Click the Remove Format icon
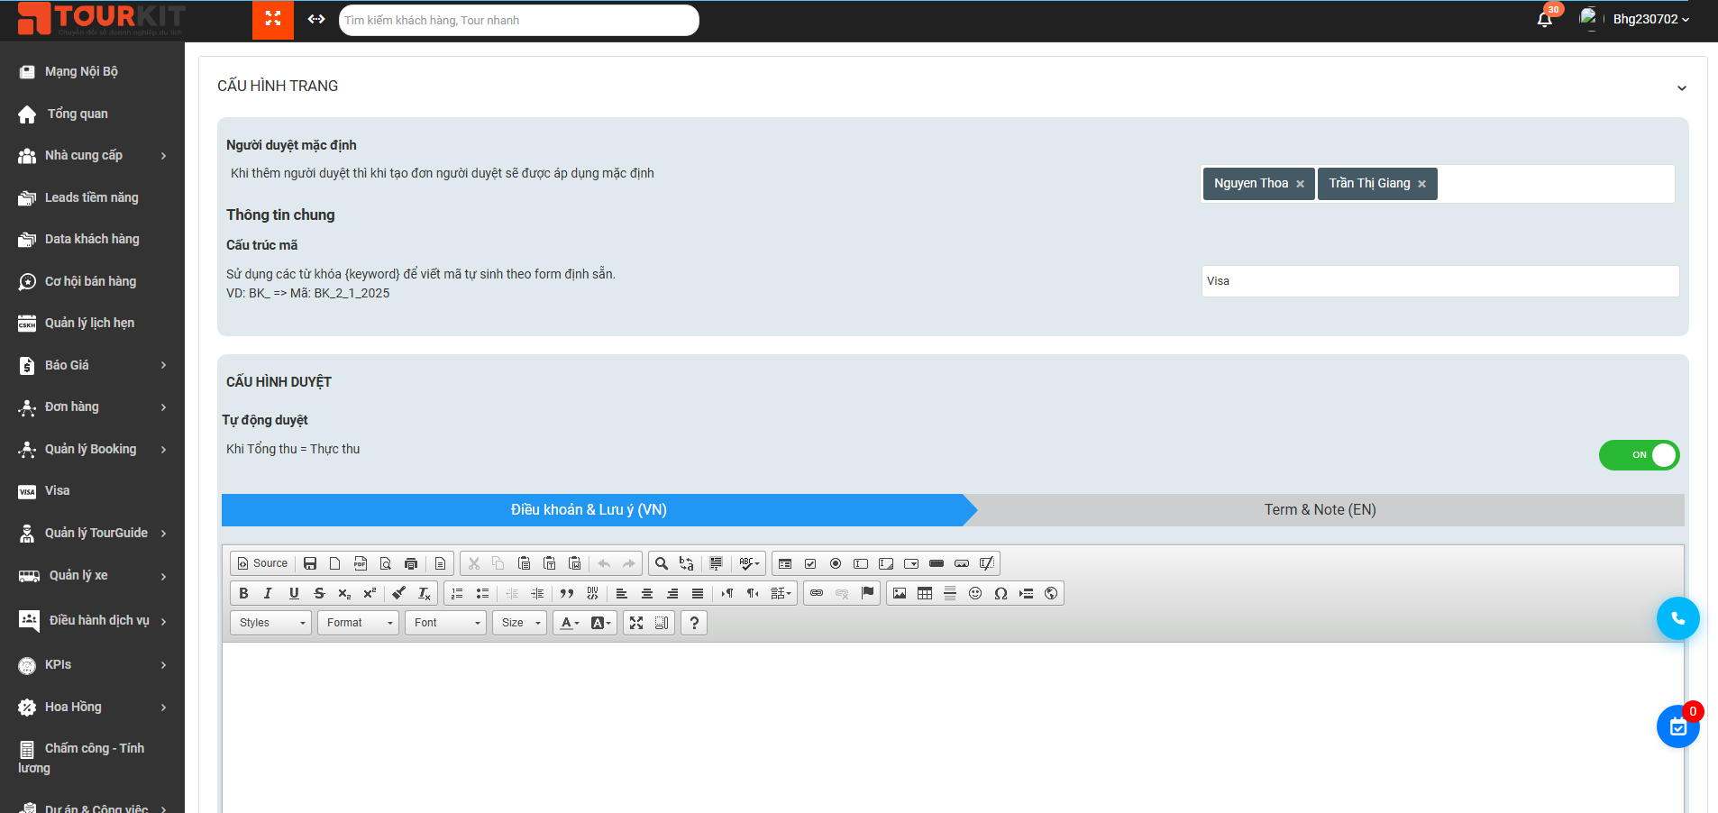Image resolution: width=1718 pixels, height=813 pixels. [424, 593]
